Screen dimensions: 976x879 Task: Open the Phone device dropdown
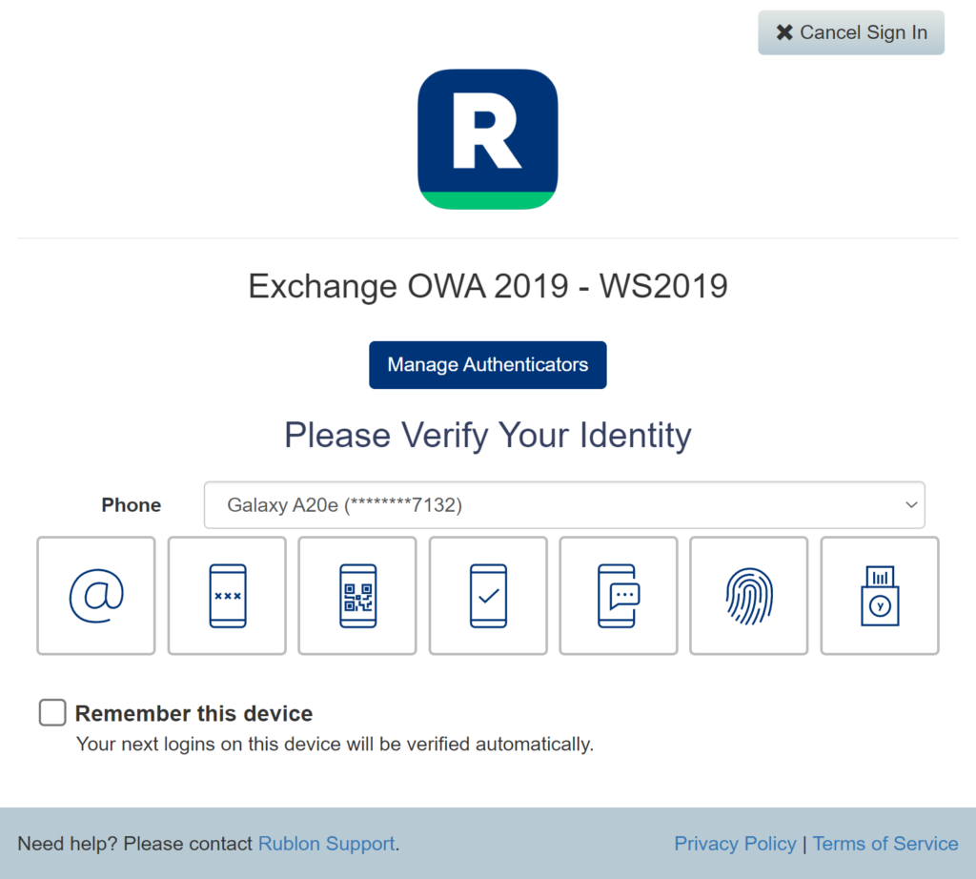(564, 504)
